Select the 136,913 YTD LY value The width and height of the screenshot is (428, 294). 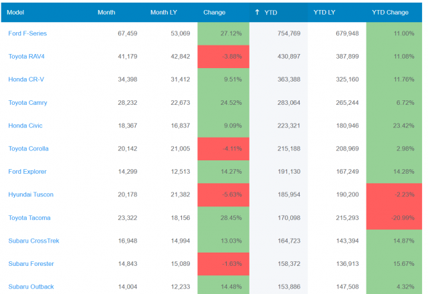coord(347,264)
